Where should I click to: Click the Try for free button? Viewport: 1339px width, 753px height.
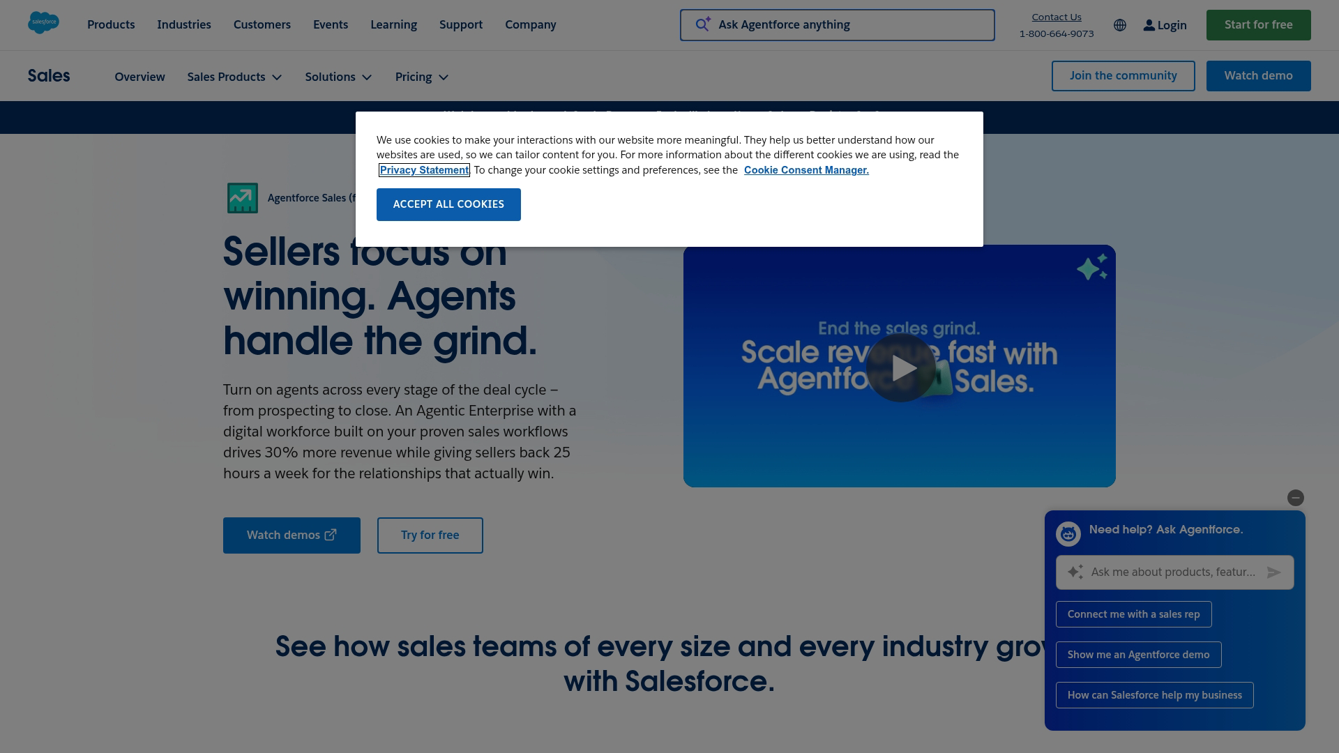[430, 535]
